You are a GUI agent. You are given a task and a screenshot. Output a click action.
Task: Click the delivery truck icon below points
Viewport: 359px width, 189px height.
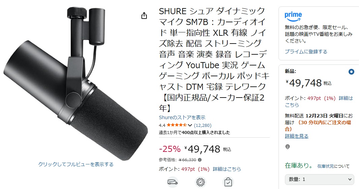point(172,182)
